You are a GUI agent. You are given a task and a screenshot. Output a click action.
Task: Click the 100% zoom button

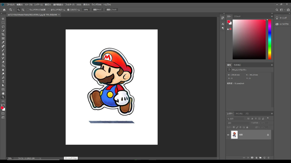point(86,10)
